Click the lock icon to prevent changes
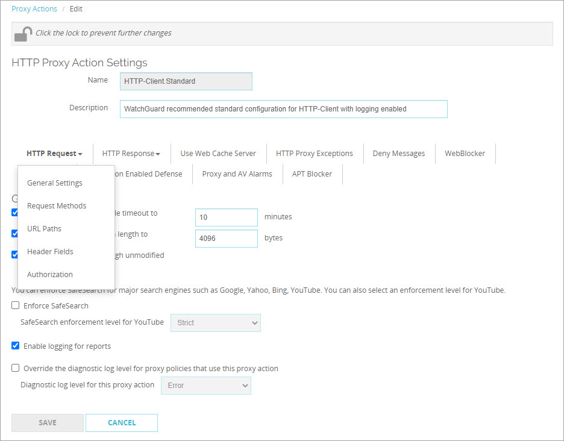Image resolution: width=564 pixels, height=441 pixels. [22, 33]
